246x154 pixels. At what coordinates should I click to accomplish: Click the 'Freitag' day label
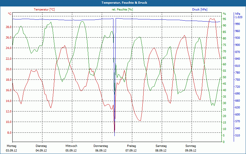coord(132,146)
